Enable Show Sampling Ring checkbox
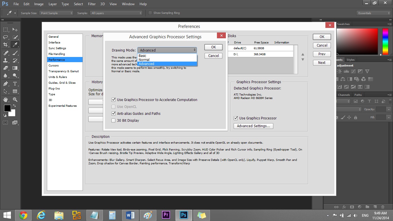 164,13
